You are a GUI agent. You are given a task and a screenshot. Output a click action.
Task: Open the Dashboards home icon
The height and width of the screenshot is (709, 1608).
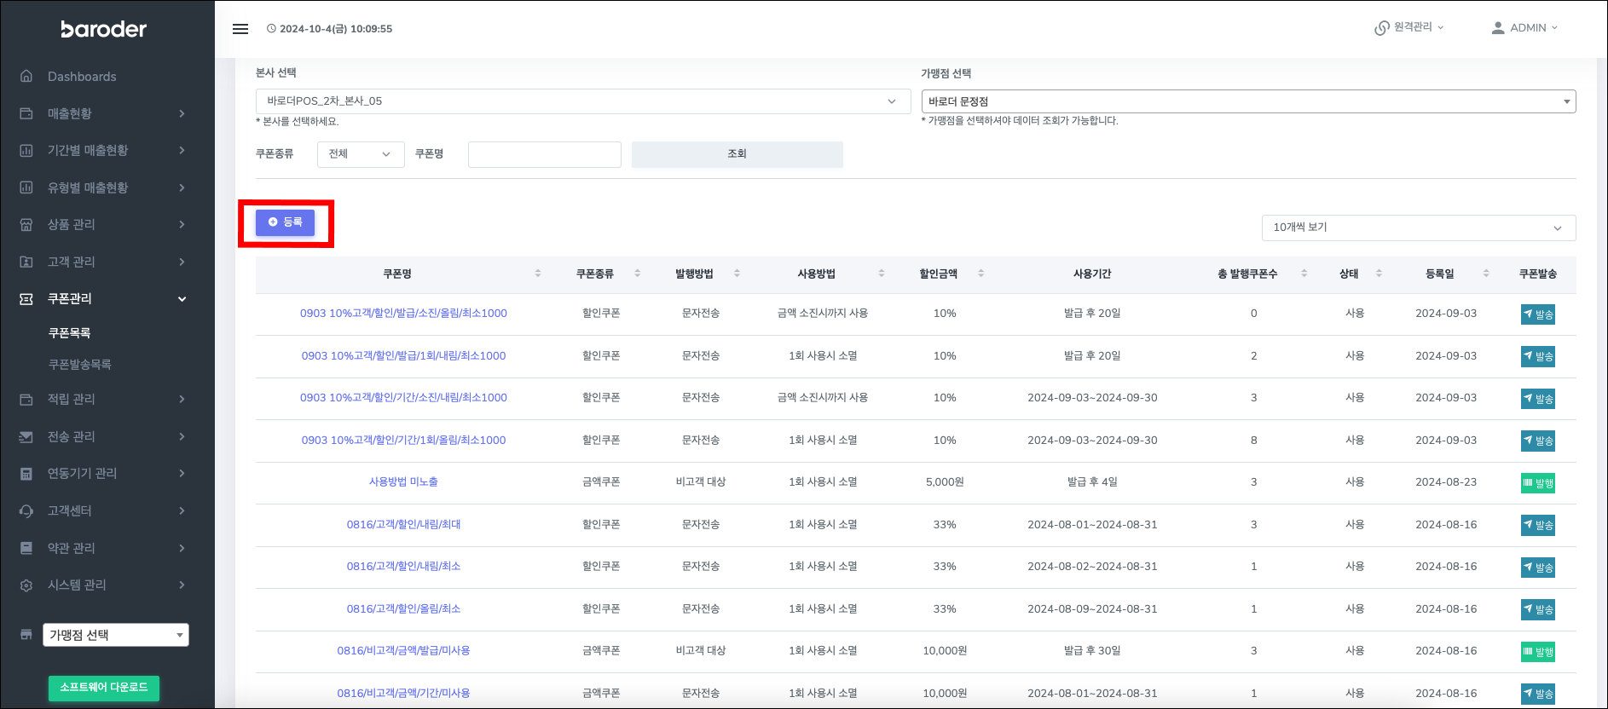26,77
